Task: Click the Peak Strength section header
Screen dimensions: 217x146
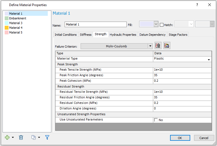Action: pos(134,64)
